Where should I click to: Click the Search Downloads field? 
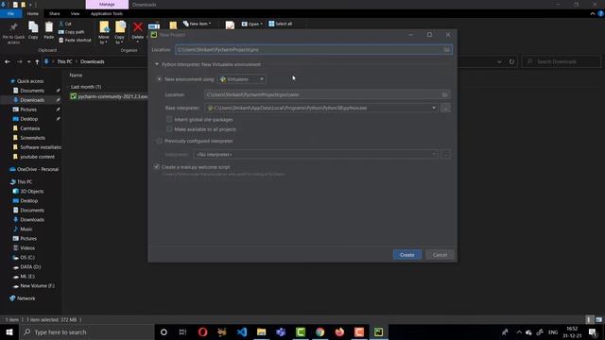click(562, 61)
